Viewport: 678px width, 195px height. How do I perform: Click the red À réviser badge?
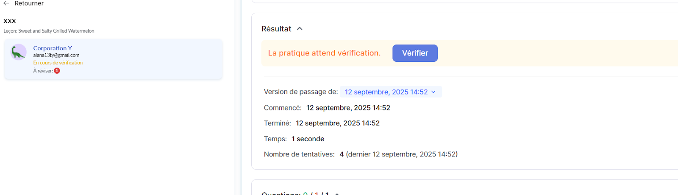click(x=57, y=71)
